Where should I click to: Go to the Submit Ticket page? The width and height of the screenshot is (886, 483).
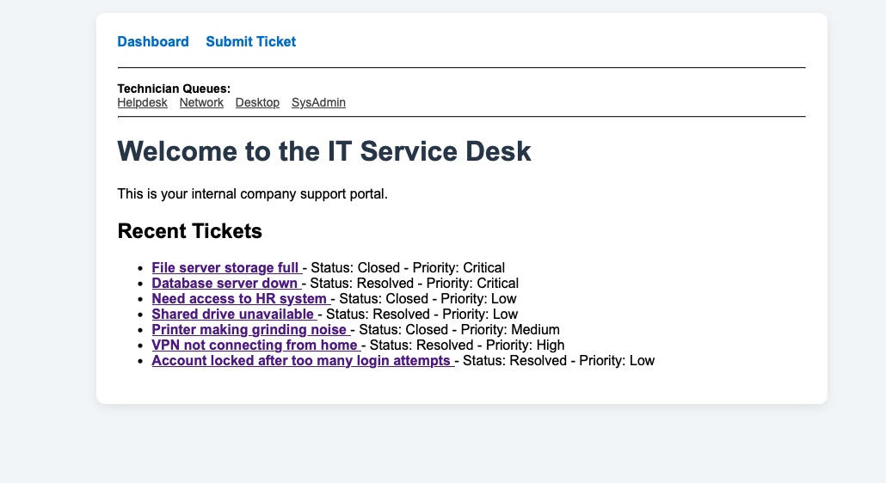click(x=250, y=42)
